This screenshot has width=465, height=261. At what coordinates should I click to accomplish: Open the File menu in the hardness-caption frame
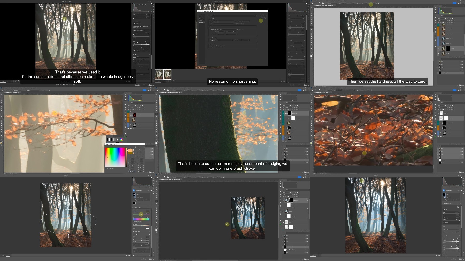pyautogui.click(x=313, y=1)
